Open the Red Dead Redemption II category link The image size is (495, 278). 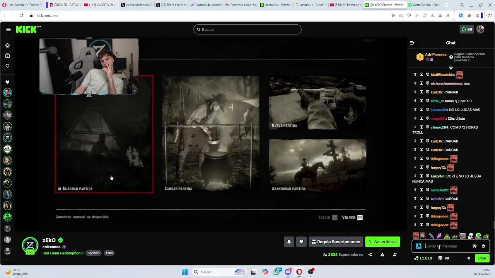coord(63,253)
